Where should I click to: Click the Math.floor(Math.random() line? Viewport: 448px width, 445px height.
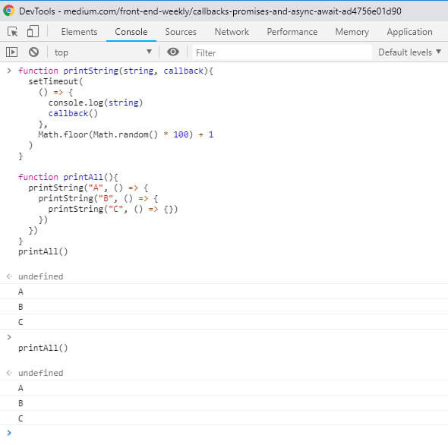[126, 134]
